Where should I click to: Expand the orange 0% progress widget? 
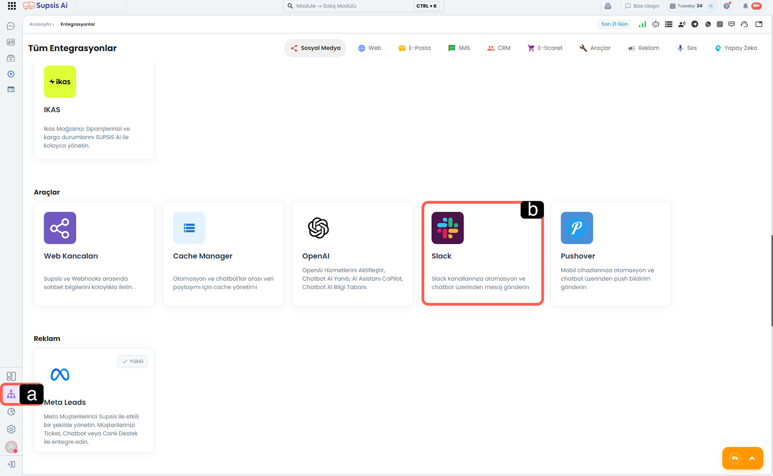(x=752, y=458)
